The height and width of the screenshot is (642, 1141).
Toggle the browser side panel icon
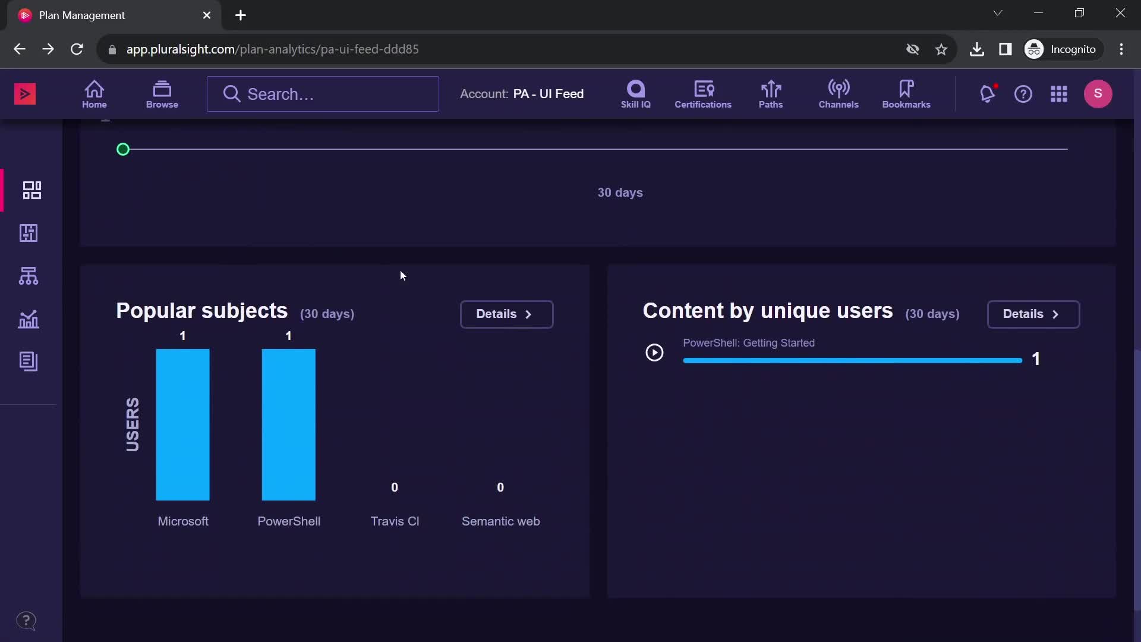[x=1005, y=49]
